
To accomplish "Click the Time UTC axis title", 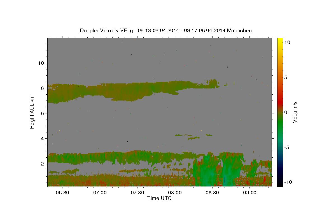I will [x=159, y=198].
